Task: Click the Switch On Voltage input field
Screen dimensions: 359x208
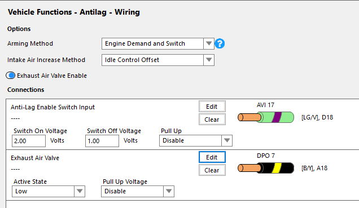Action: coord(29,141)
